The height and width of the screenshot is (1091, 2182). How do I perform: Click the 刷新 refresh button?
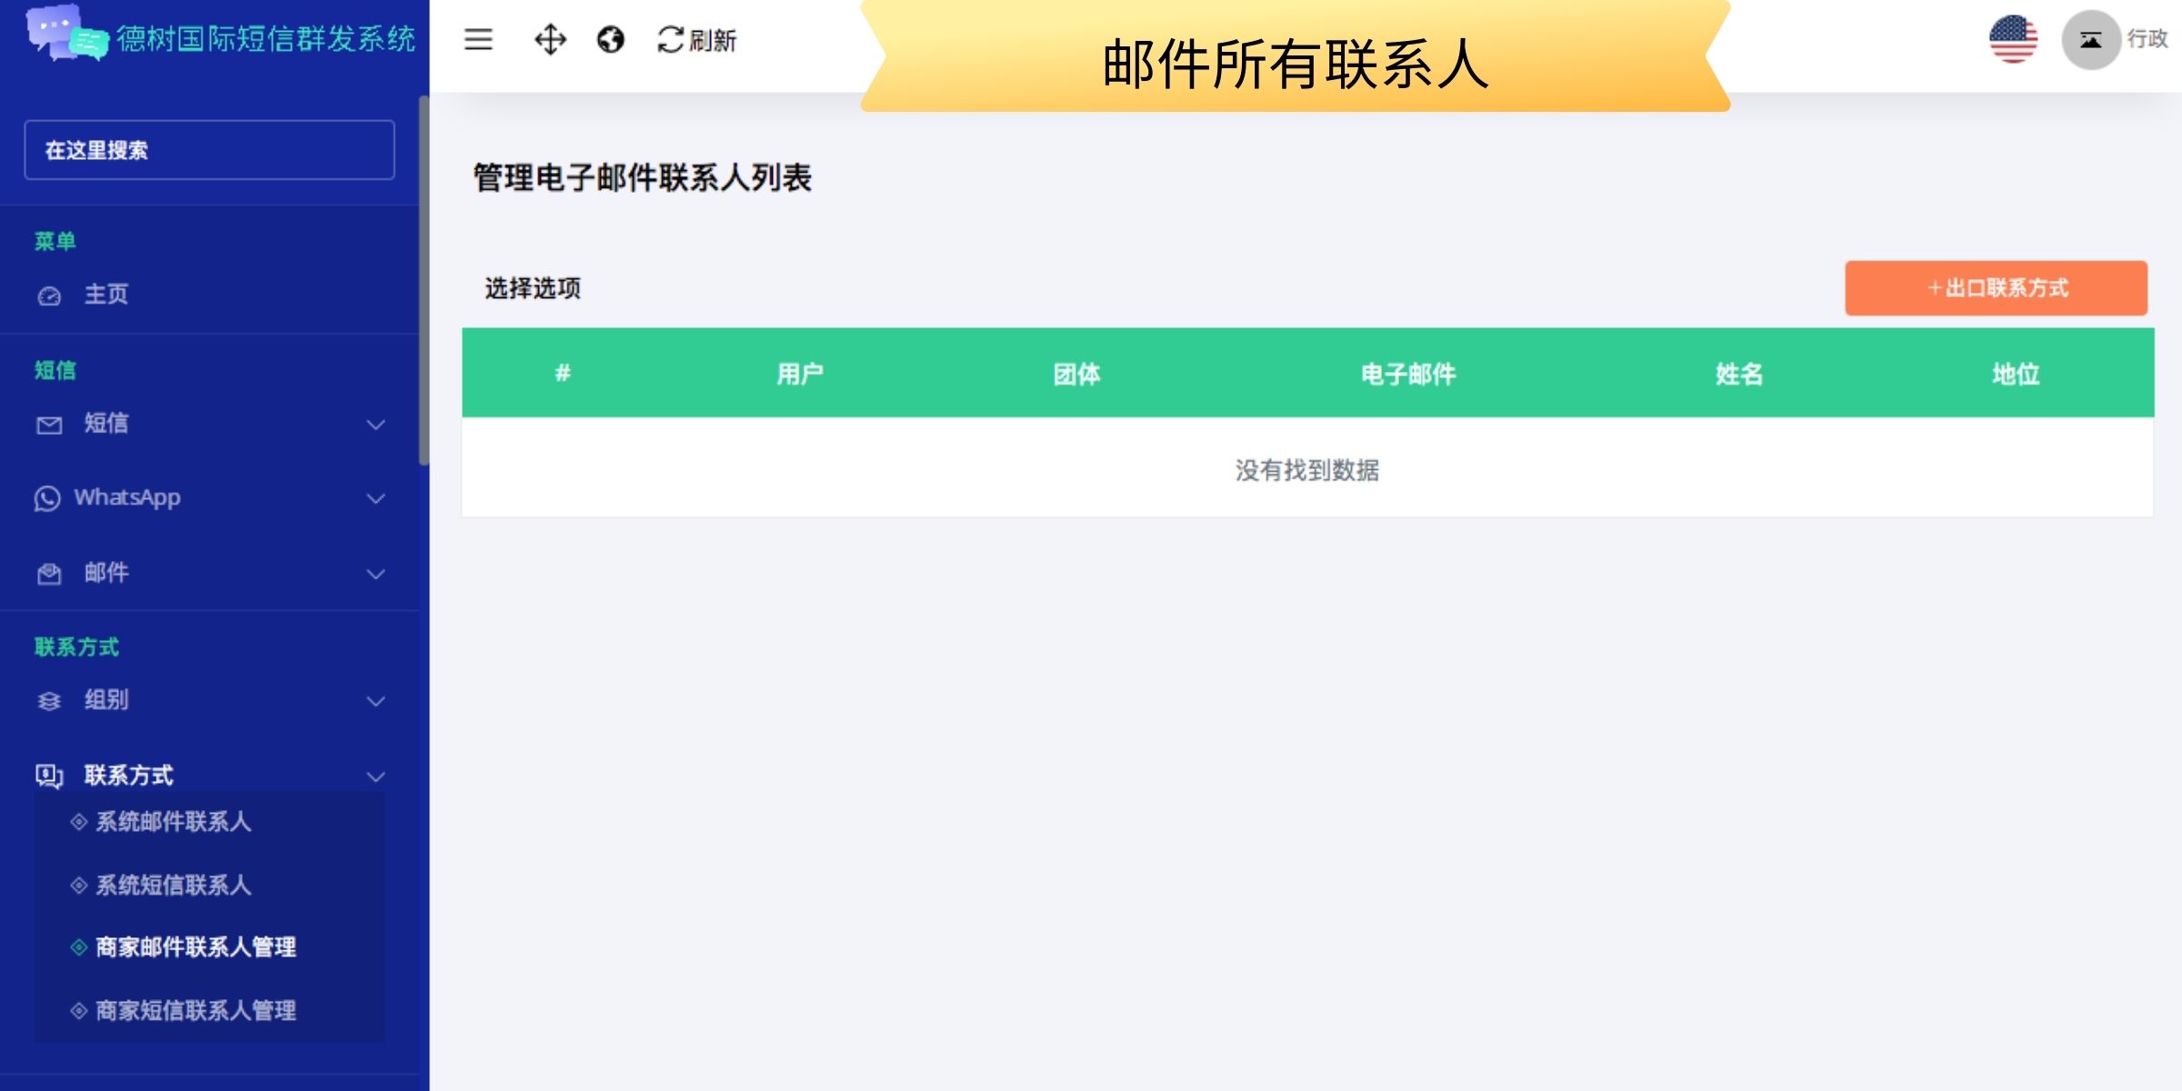coord(697,40)
